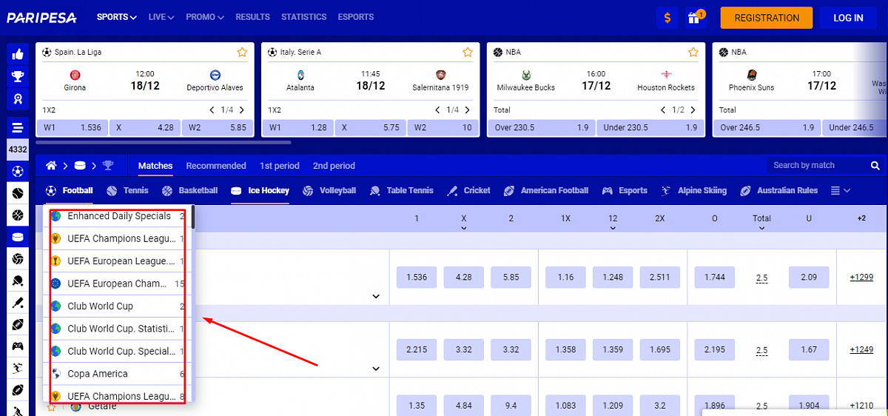Open the hamburger menu in left sidebar
This screenshot has width=888, height=416.
click(18, 127)
